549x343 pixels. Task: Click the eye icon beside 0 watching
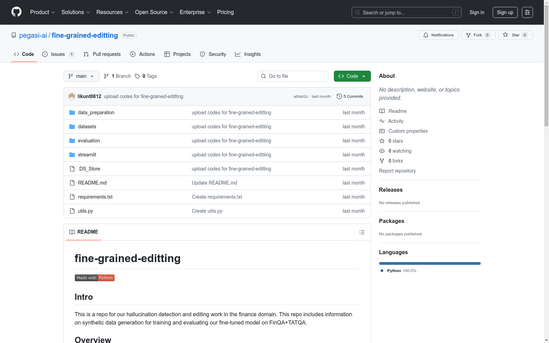tap(382, 151)
